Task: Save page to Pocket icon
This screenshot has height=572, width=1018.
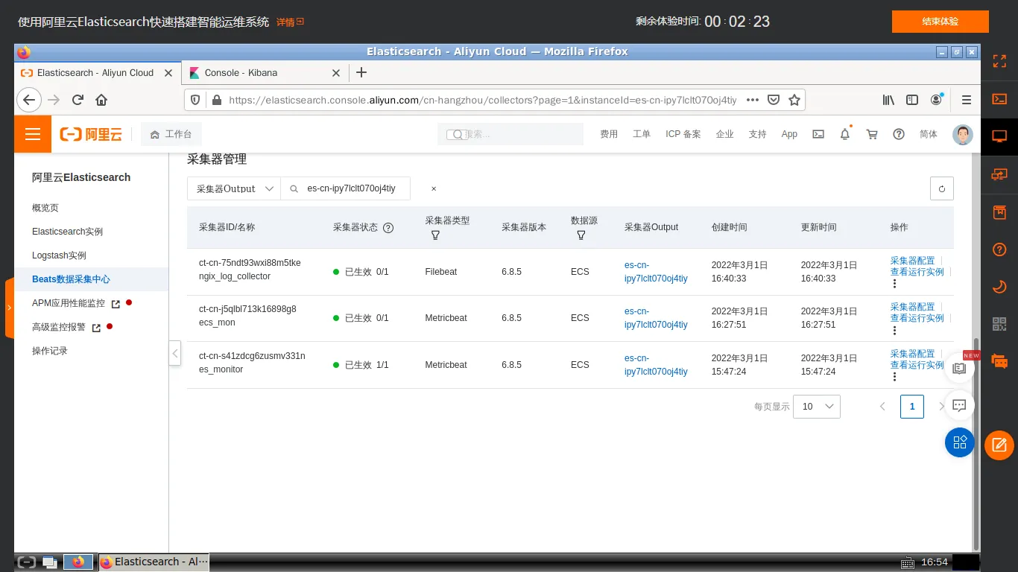Action: pos(774,100)
